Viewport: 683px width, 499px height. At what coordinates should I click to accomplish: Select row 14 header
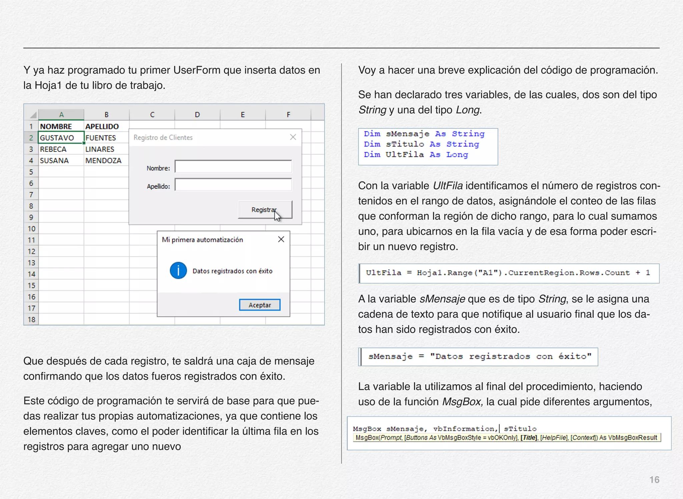31,274
